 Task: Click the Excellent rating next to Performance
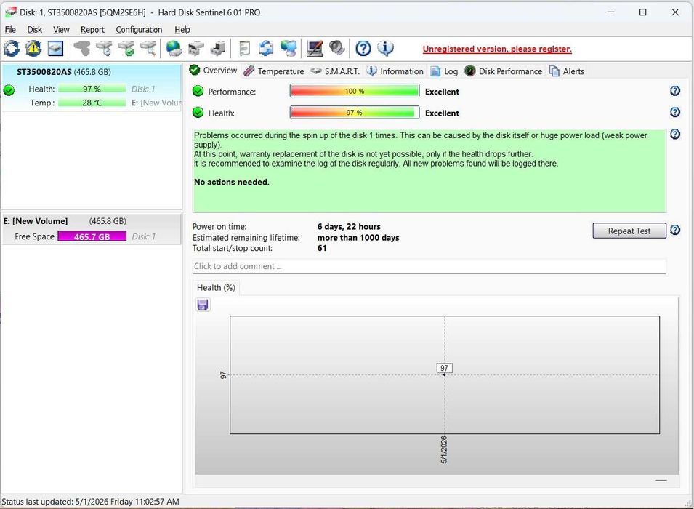(442, 92)
